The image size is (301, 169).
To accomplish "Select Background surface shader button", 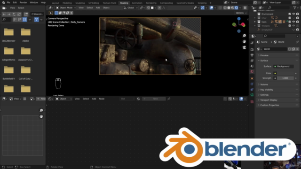I will click(283, 67).
